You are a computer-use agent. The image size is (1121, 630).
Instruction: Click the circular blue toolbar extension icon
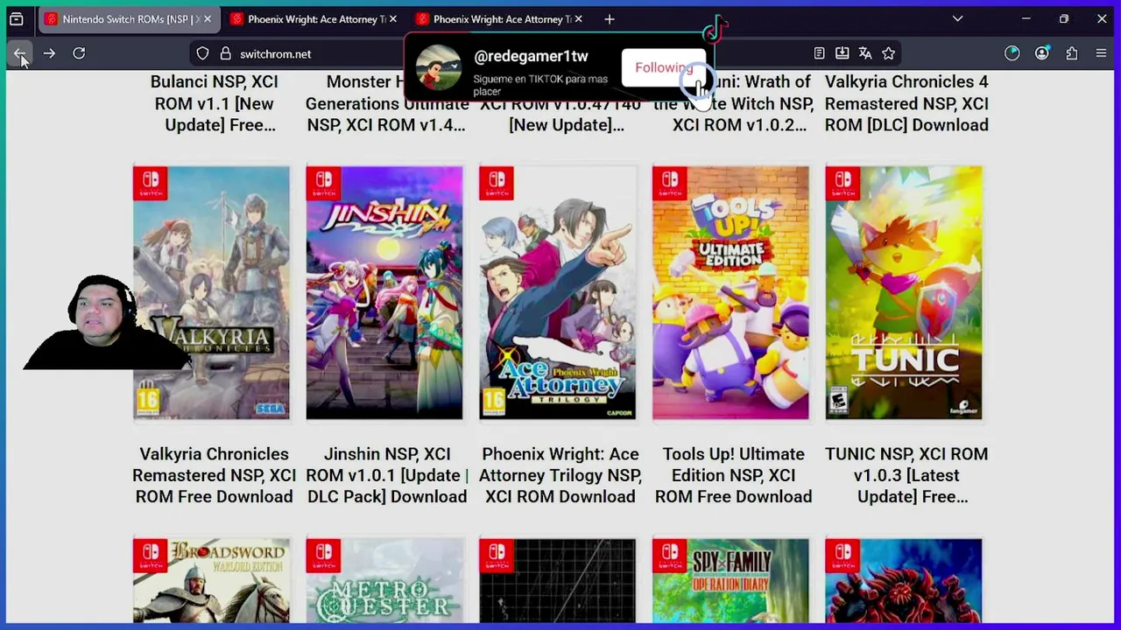click(x=1012, y=54)
